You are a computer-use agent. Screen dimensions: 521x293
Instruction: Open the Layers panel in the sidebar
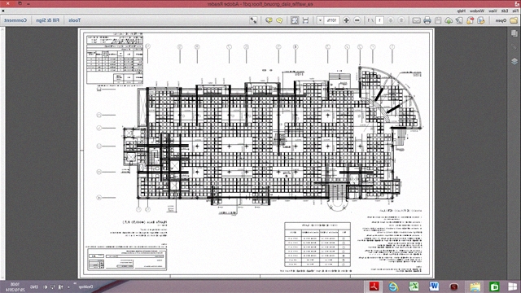coord(514,62)
